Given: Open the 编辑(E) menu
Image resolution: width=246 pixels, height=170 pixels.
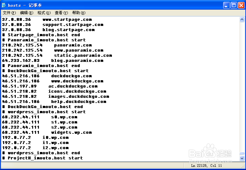Looking at the screenshot, I should [x=27, y=13].
